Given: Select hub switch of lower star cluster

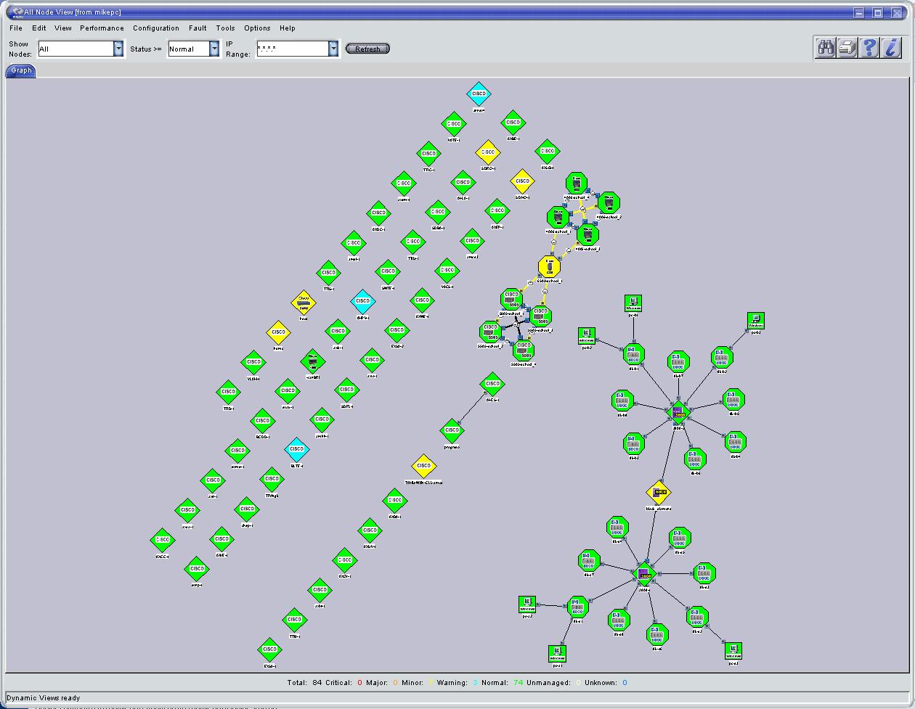Looking at the screenshot, I should (x=643, y=574).
